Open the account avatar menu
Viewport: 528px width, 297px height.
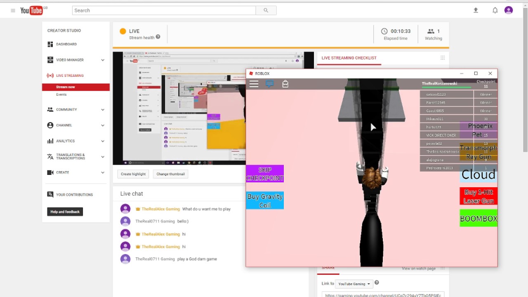pos(509,10)
